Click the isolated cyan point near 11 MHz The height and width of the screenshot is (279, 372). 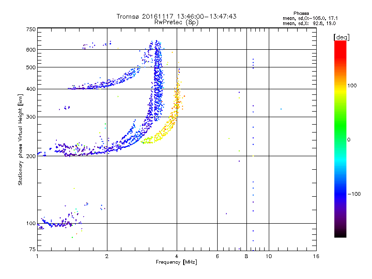[x=281, y=109]
